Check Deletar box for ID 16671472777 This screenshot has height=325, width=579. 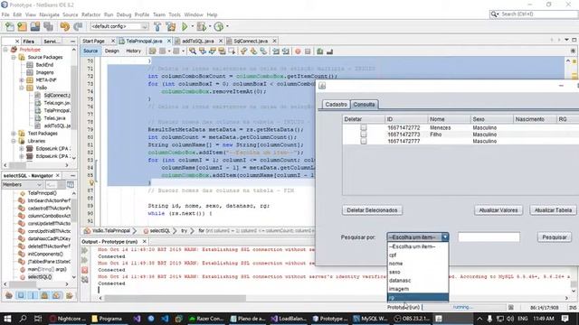click(364, 141)
